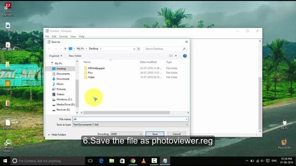Sort by Type column header
The width and height of the screenshot is (296, 166).
pos(169,62)
